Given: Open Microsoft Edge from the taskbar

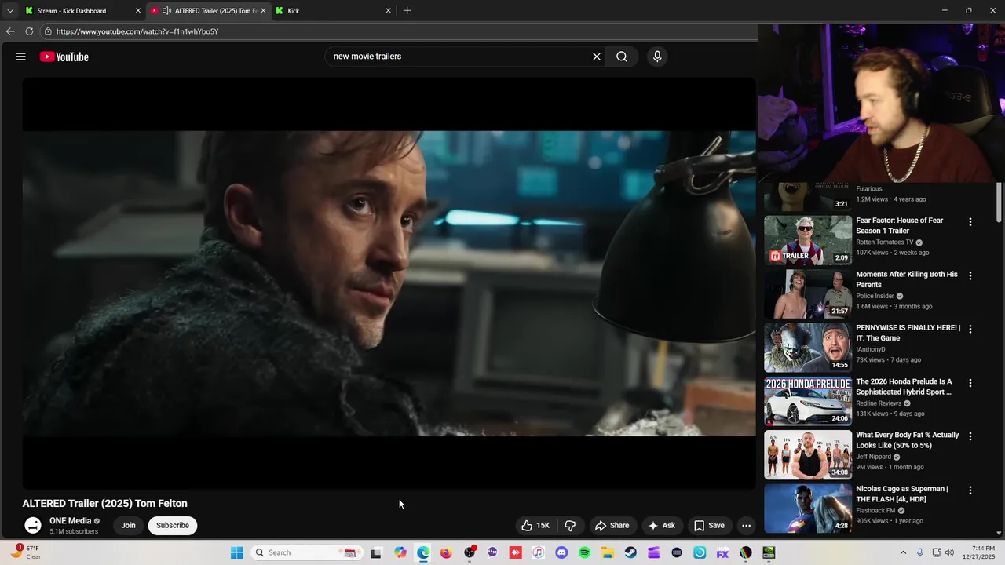Looking at the screenshot, I should [x=423, y=552].
